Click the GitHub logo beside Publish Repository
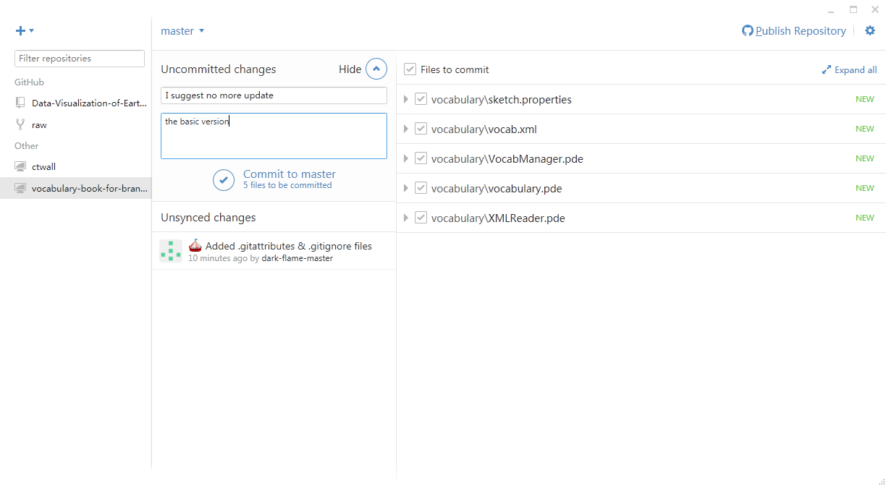886x486 pixels. point(748,30)
